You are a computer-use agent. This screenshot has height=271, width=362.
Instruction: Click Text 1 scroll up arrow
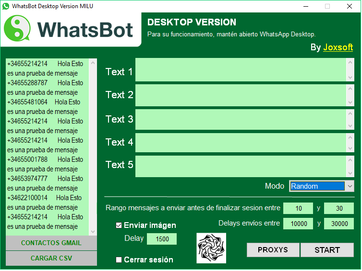[350, 63]
